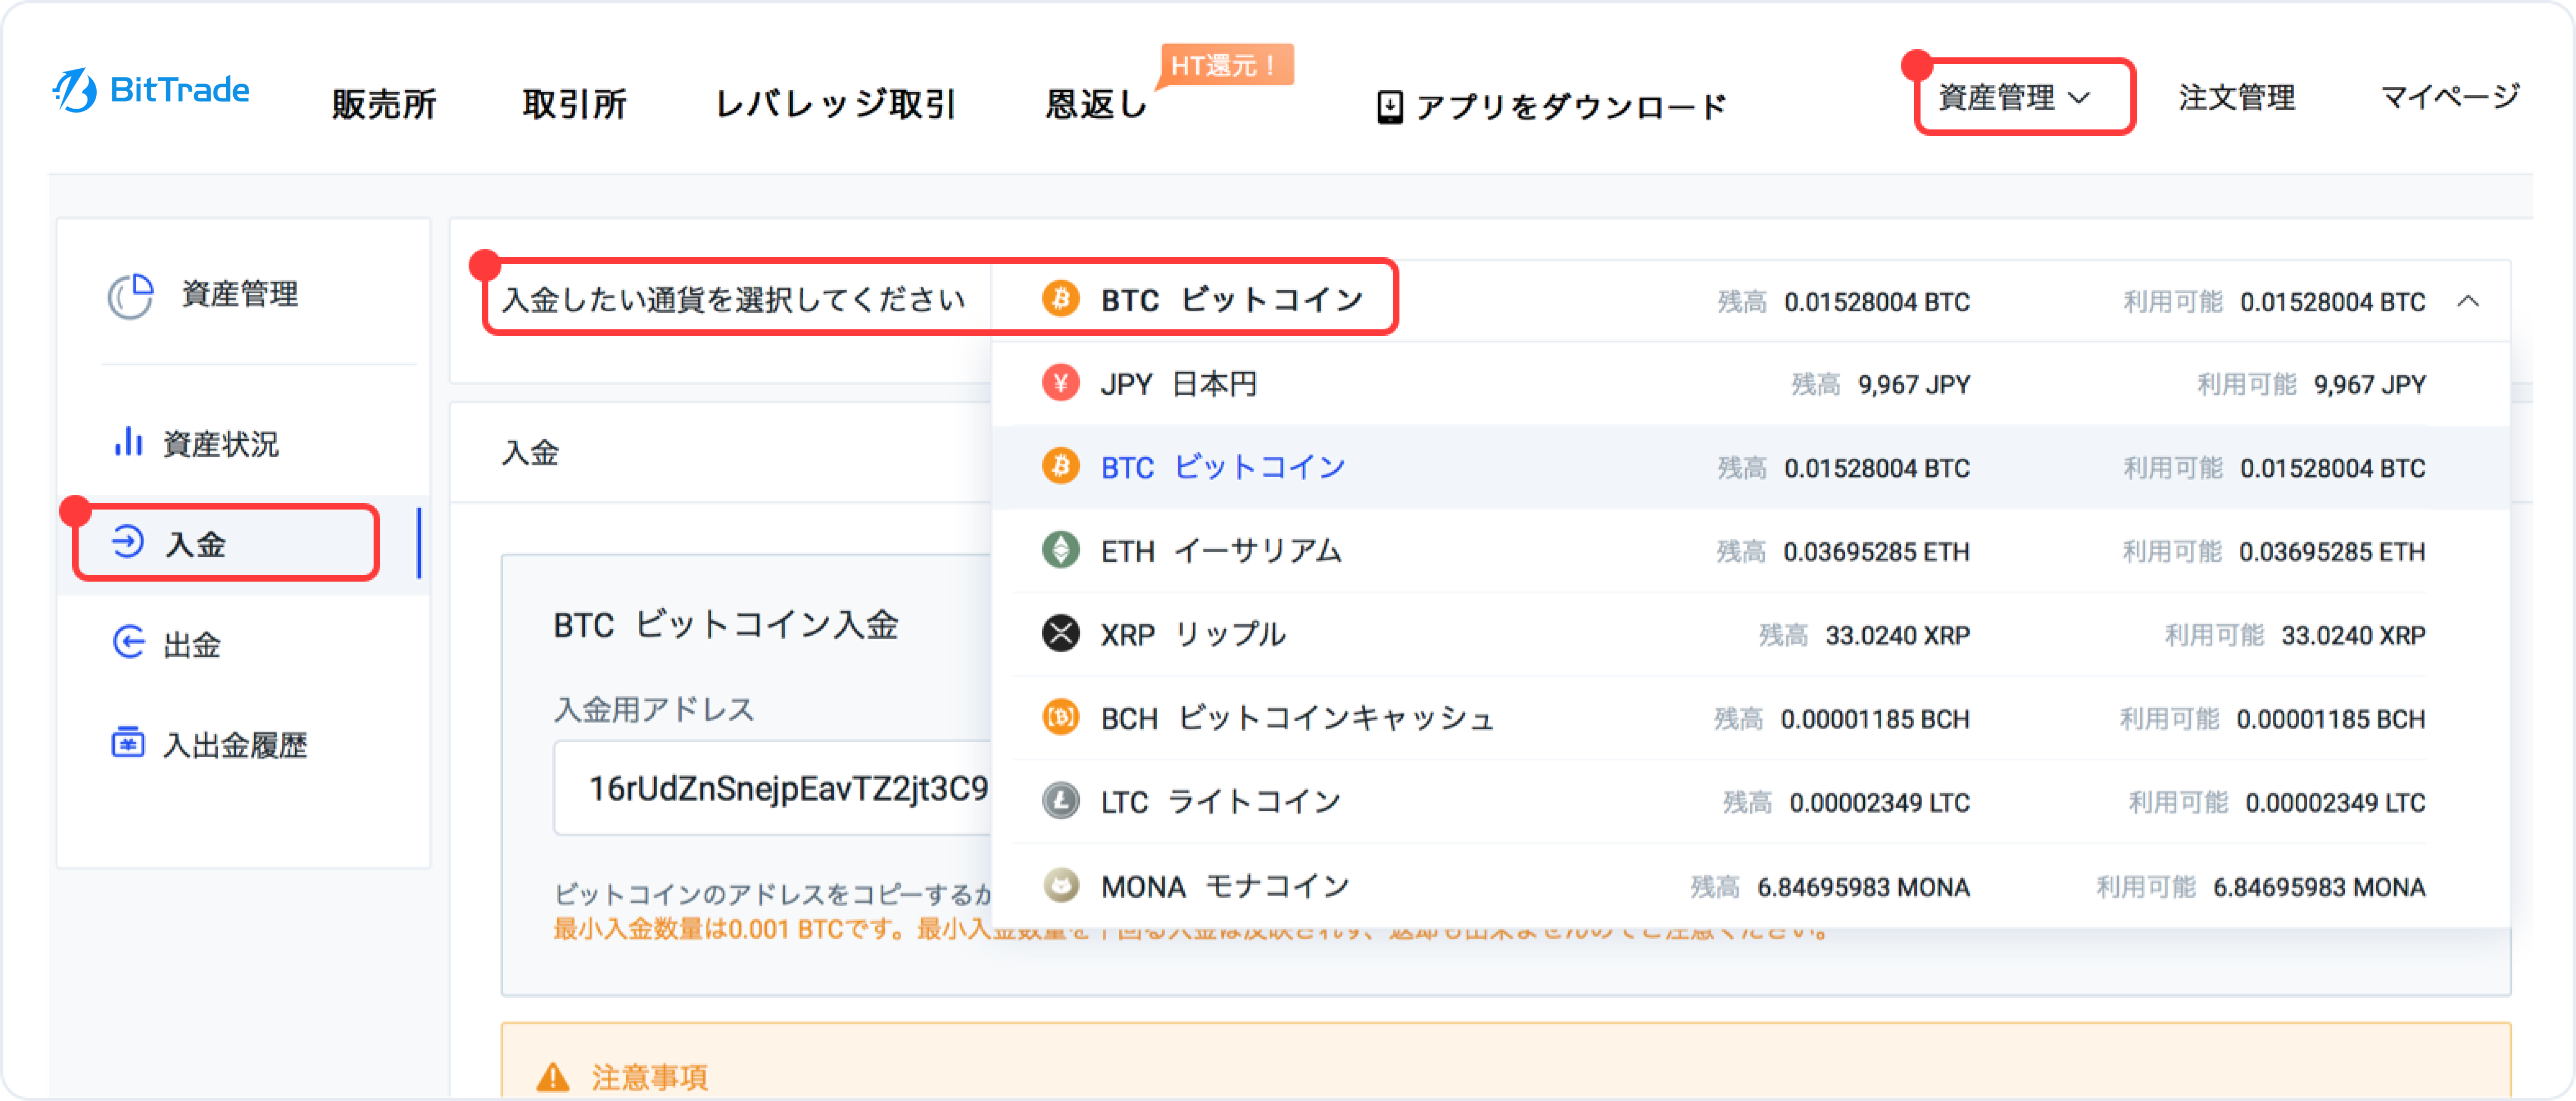Click the 入金したい通貨を選択してください label
Viewport: 2576px width, 1101px height.
(734, 299)
